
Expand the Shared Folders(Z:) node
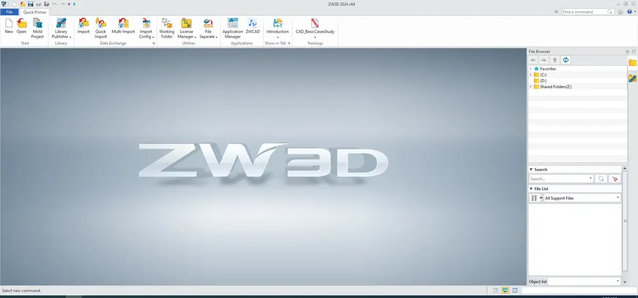[x=531, y=87]
